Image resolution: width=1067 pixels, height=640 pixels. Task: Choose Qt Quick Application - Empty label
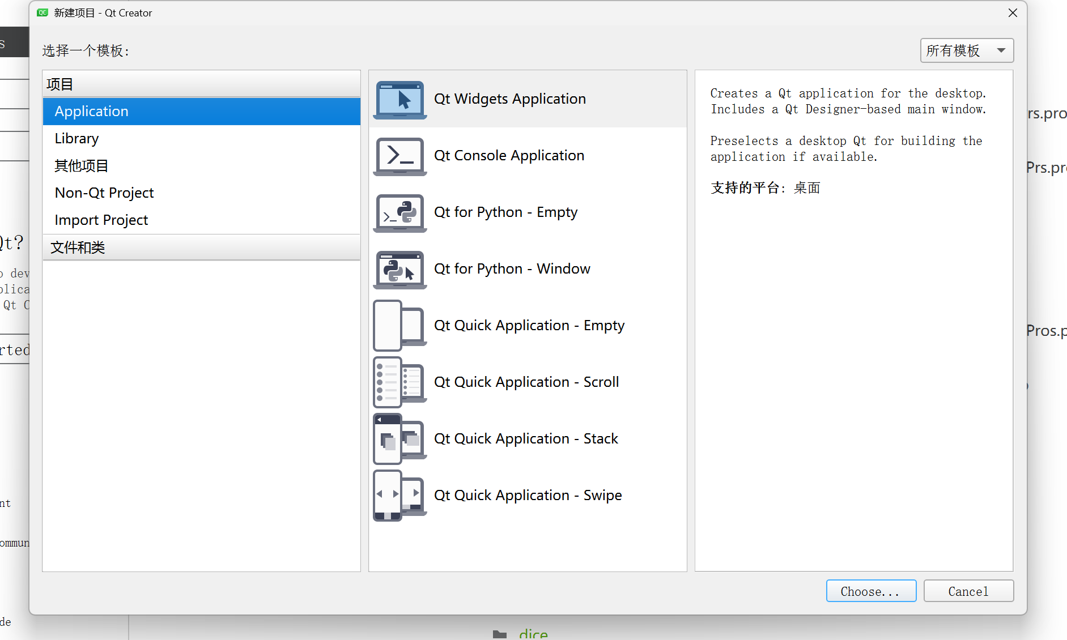tap(529, 325)
